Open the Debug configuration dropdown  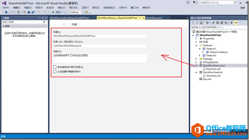coord(76,12)
